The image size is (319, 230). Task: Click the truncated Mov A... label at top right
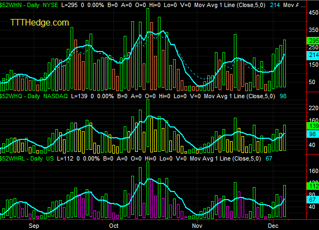(x=294, y=5)
